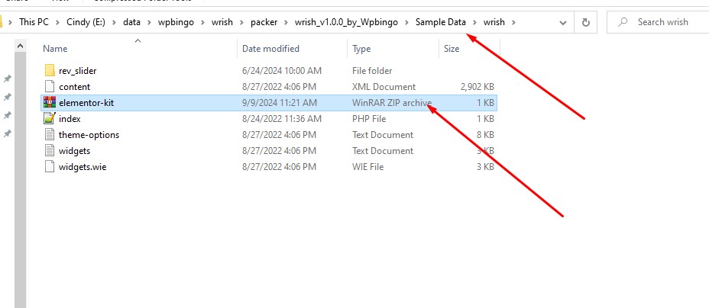Select the index PHP file icon

tap(50, 119)
